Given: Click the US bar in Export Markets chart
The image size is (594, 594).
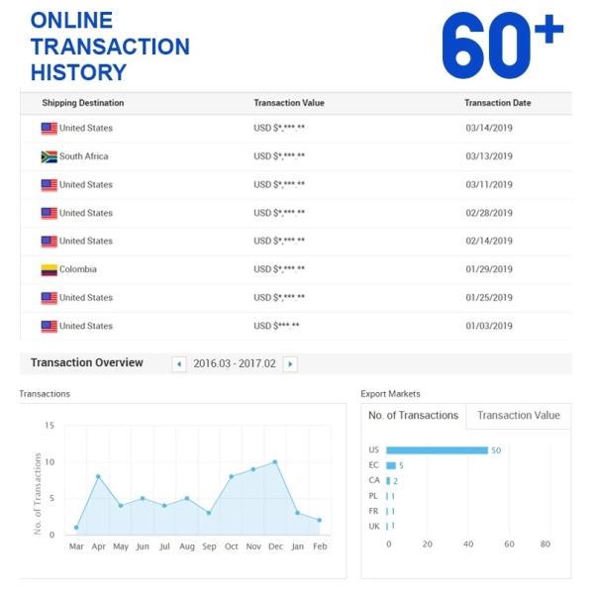Looking at the screenshot, I should (x=437, y=450).
